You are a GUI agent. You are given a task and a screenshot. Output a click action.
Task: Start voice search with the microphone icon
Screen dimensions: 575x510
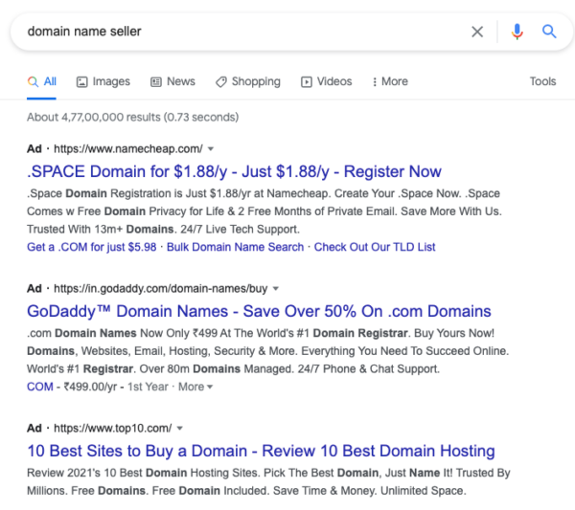click(517, 32)
